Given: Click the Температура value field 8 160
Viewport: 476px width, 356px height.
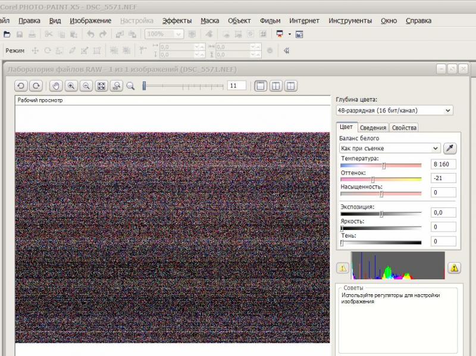Looking at the screenshot, I should (x=443, y=165).
